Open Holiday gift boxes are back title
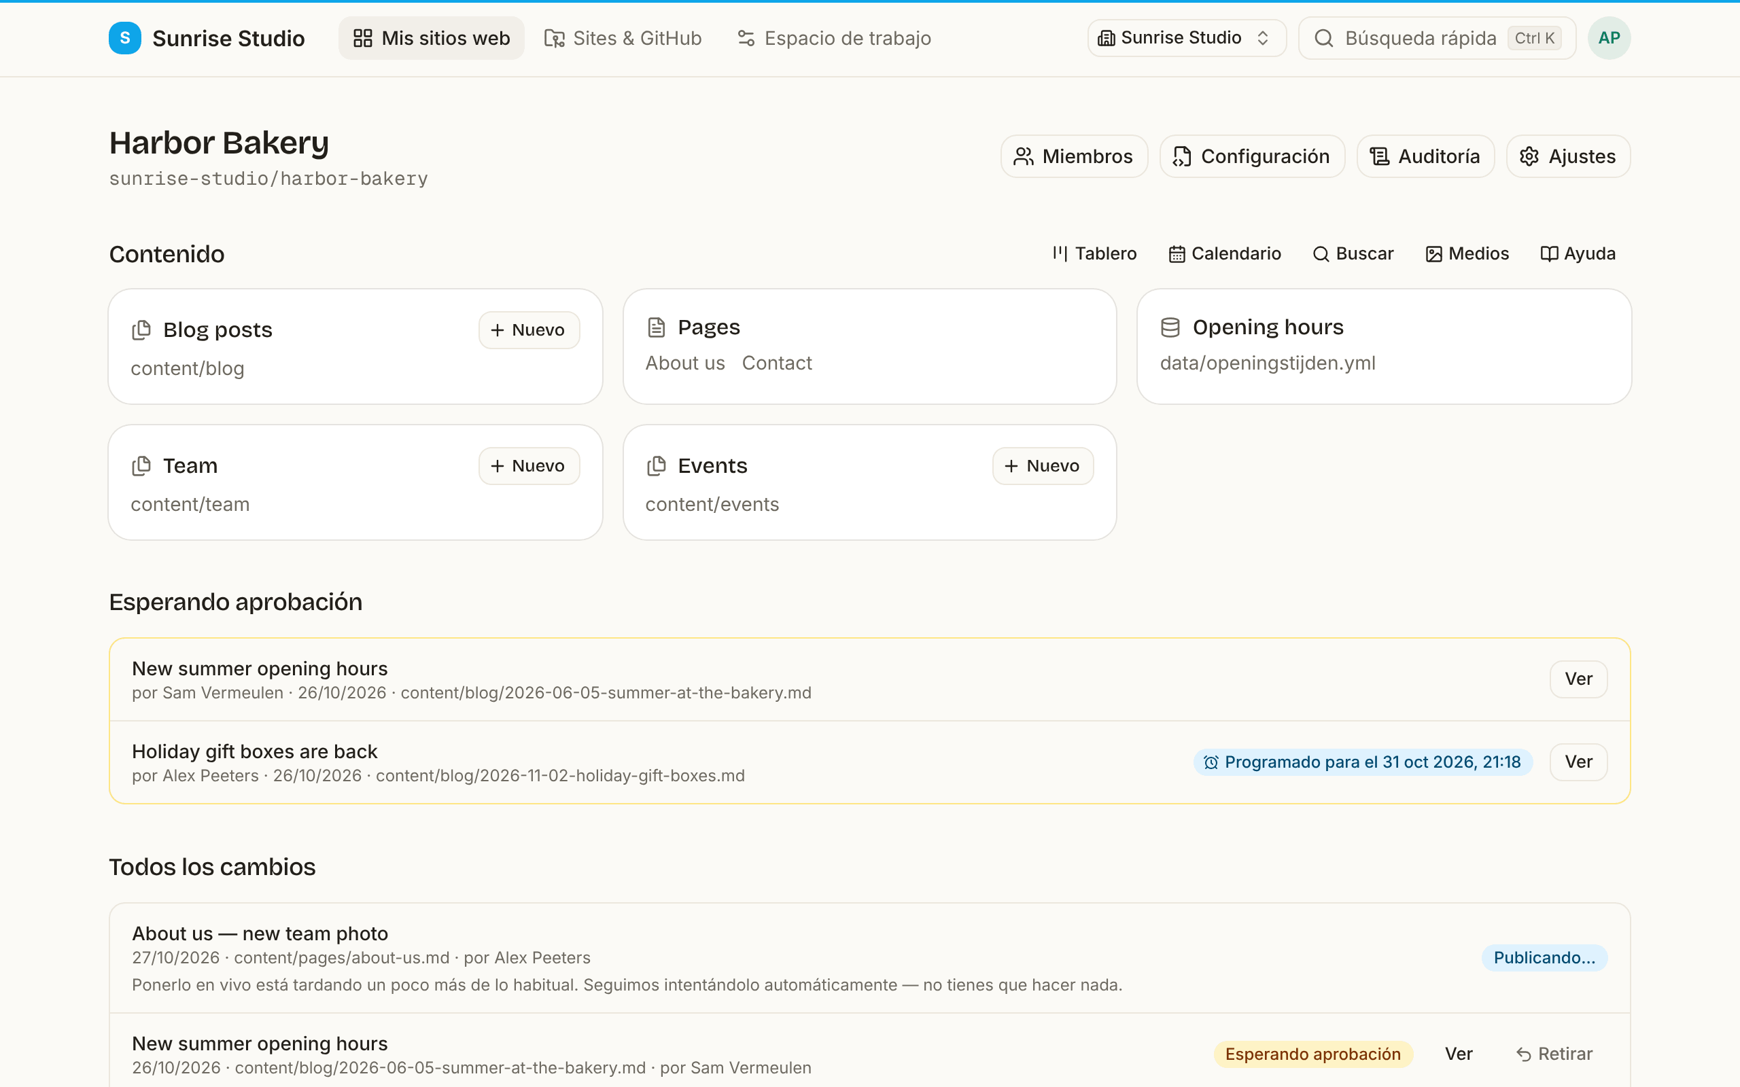This screenshot has width=1740, height=1087. coord(254,751)
